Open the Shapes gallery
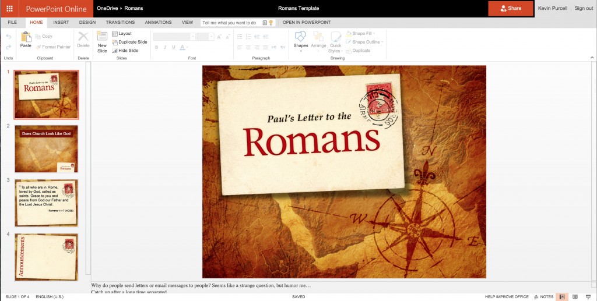The image size is (597, 301). 300,41
